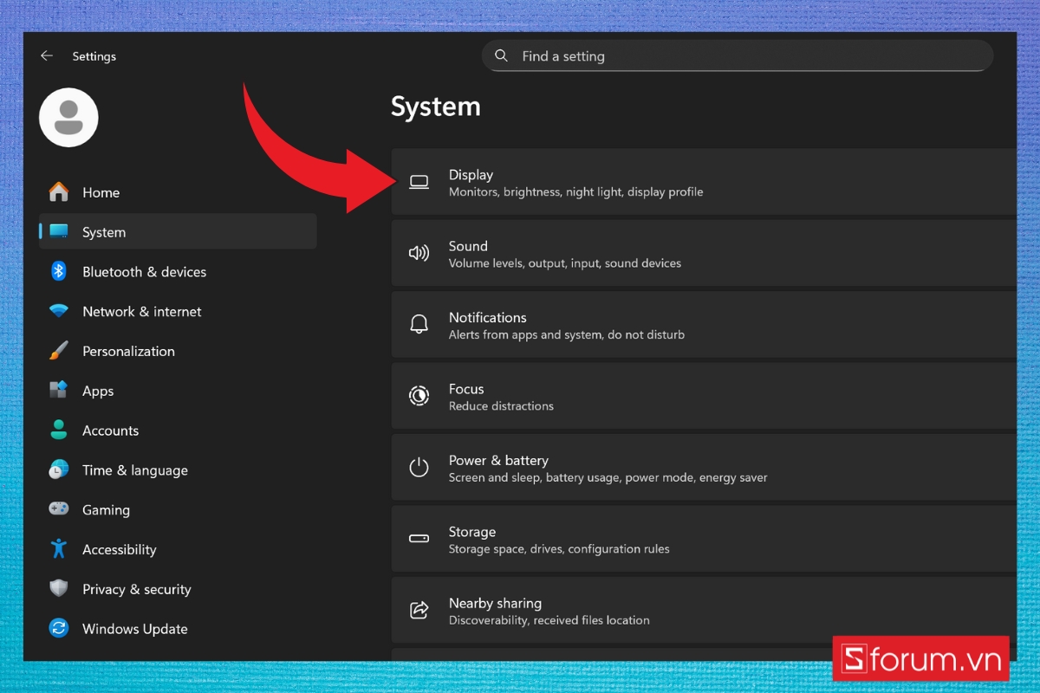This screenshot has width=1040, height=693.
Task: Click 'Discoverability, received files location'
Action: click(549, 620)
